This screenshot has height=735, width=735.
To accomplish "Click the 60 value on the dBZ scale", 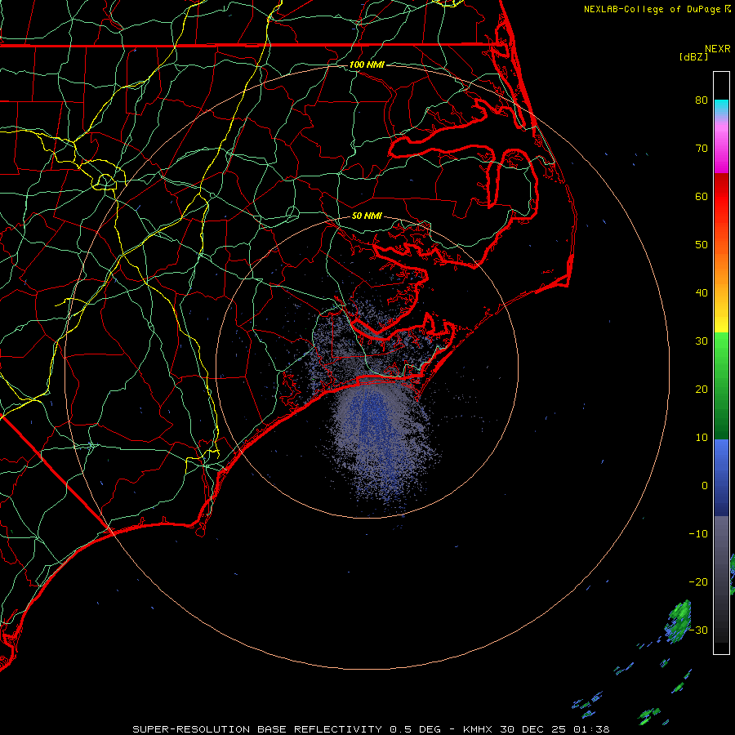I will (702, 197).
